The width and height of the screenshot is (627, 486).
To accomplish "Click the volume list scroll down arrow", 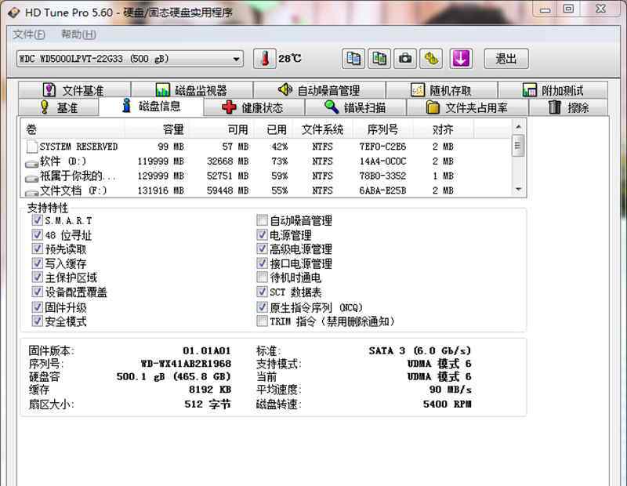I will tap(518, 189).
